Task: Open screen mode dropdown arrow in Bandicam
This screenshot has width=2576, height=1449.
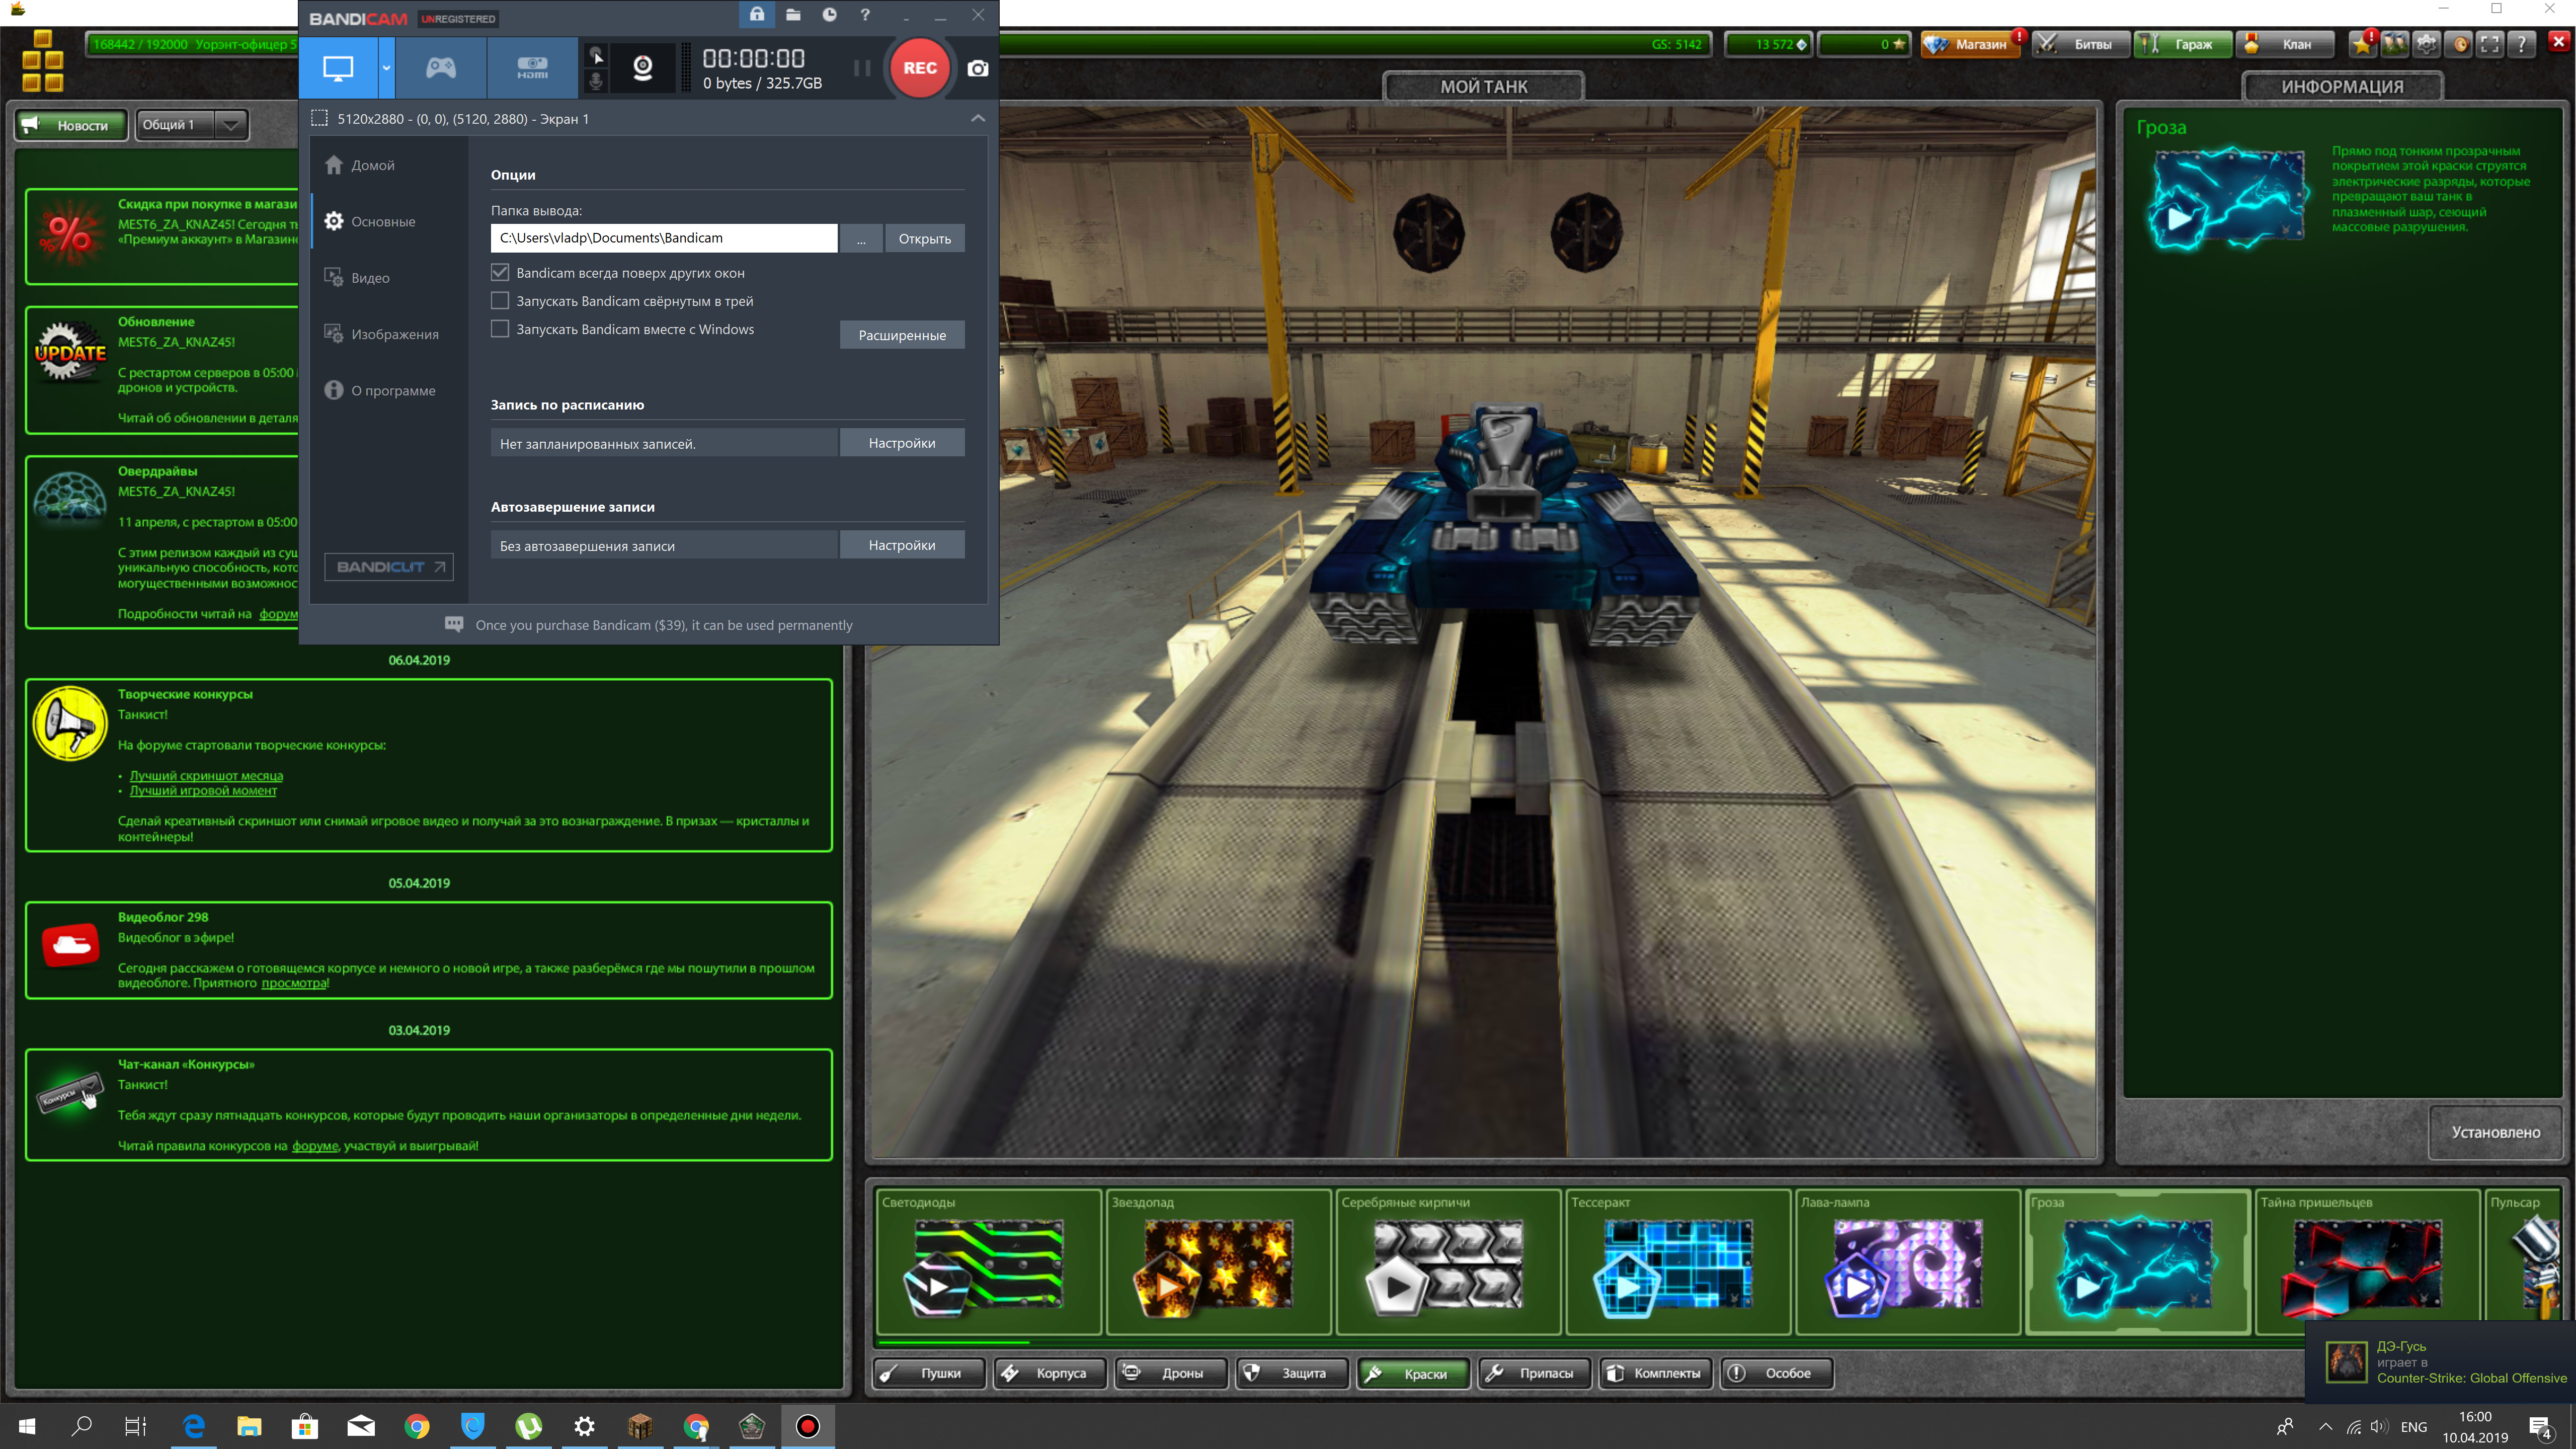Action: (386, 68)
